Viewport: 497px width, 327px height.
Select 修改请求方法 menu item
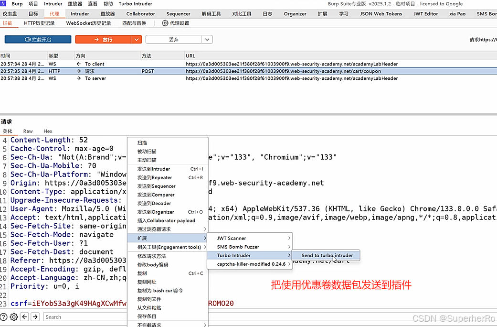pos(168,256)
